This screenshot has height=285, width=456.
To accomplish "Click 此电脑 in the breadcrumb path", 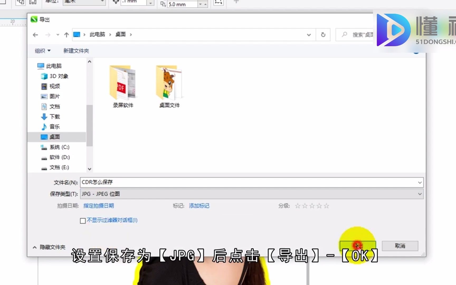I will tap(97, 35).
